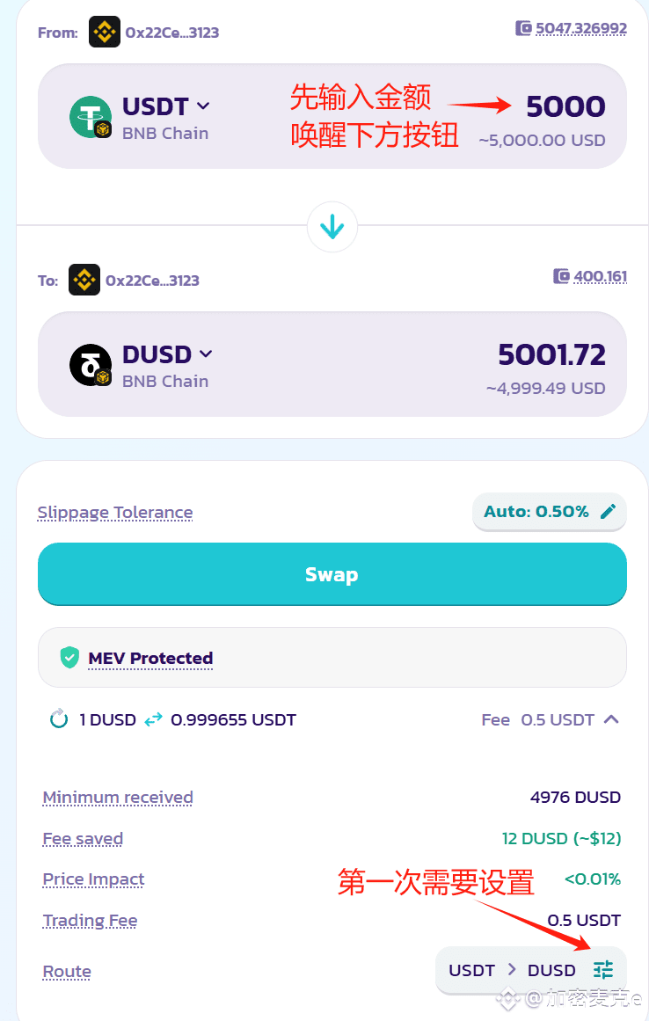Click the refresh rate circular icon
Image resolution: width=649 pixels, height=1021 pixels.
59,719
